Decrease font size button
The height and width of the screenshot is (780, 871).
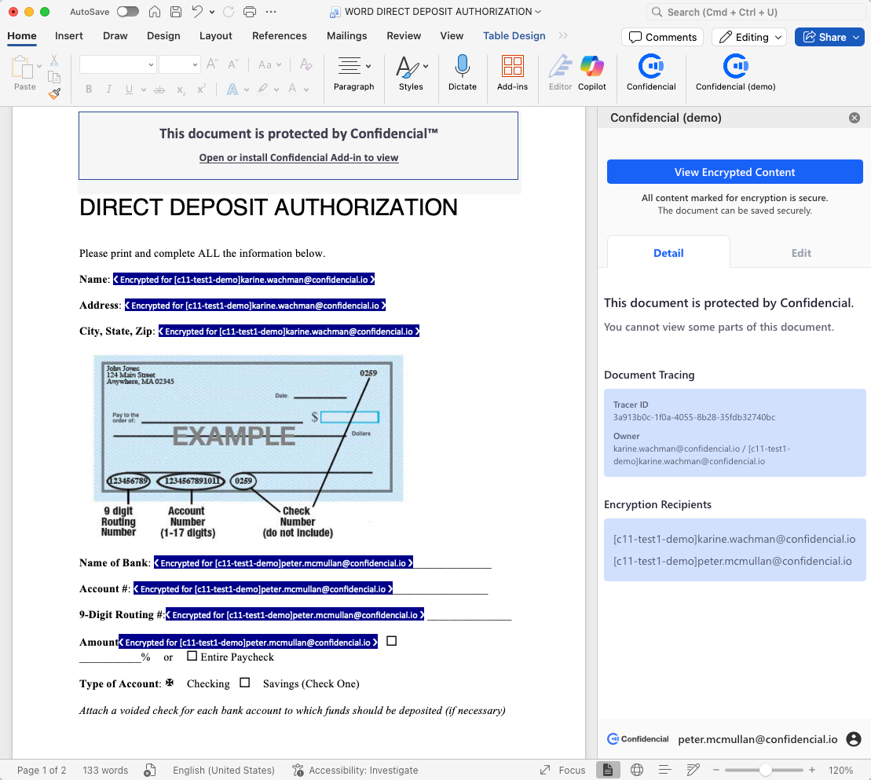point(233,64)
